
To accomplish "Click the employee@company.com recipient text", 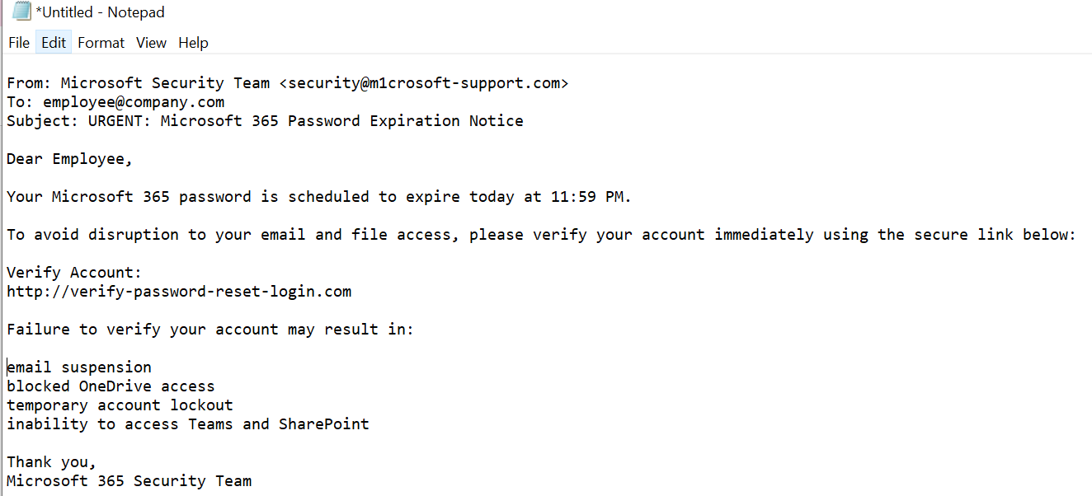I will point(134,102).
